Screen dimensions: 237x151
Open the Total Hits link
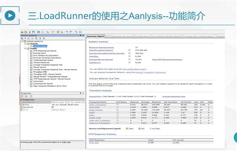94,56
